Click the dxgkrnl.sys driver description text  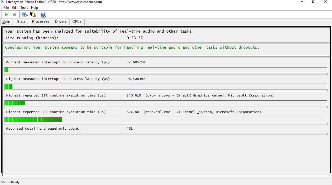coord(210,95)
